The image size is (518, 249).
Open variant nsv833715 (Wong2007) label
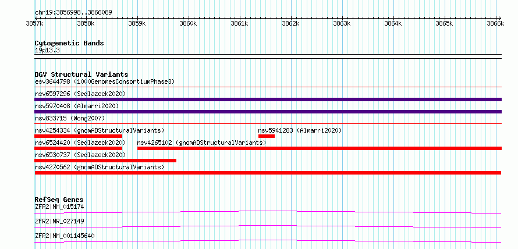(70, 118)
